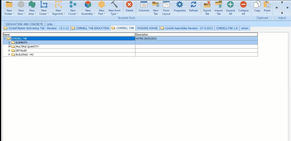Expand the DETAILED folder
291x141 pixels.
coord(9,51)
